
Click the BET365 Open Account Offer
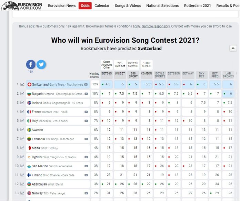click(x=106, y=64)
